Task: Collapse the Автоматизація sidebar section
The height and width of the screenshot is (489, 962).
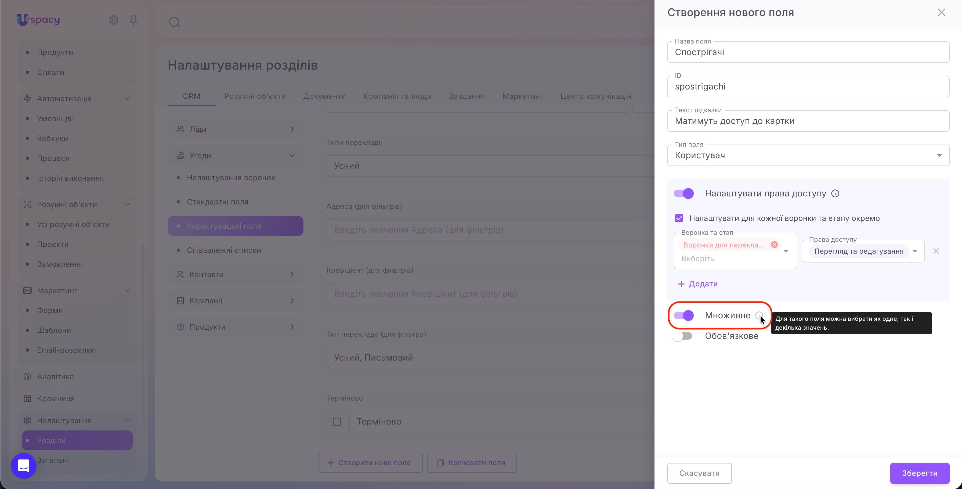Action: 127,99
